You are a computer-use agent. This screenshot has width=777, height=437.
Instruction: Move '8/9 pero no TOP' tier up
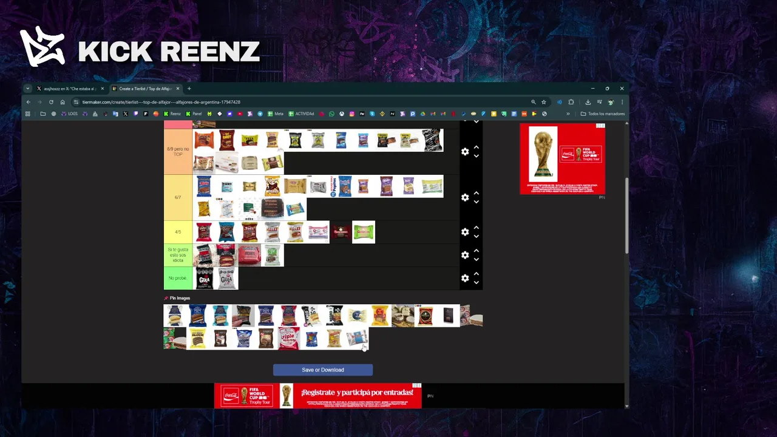[x=477, y=147]
